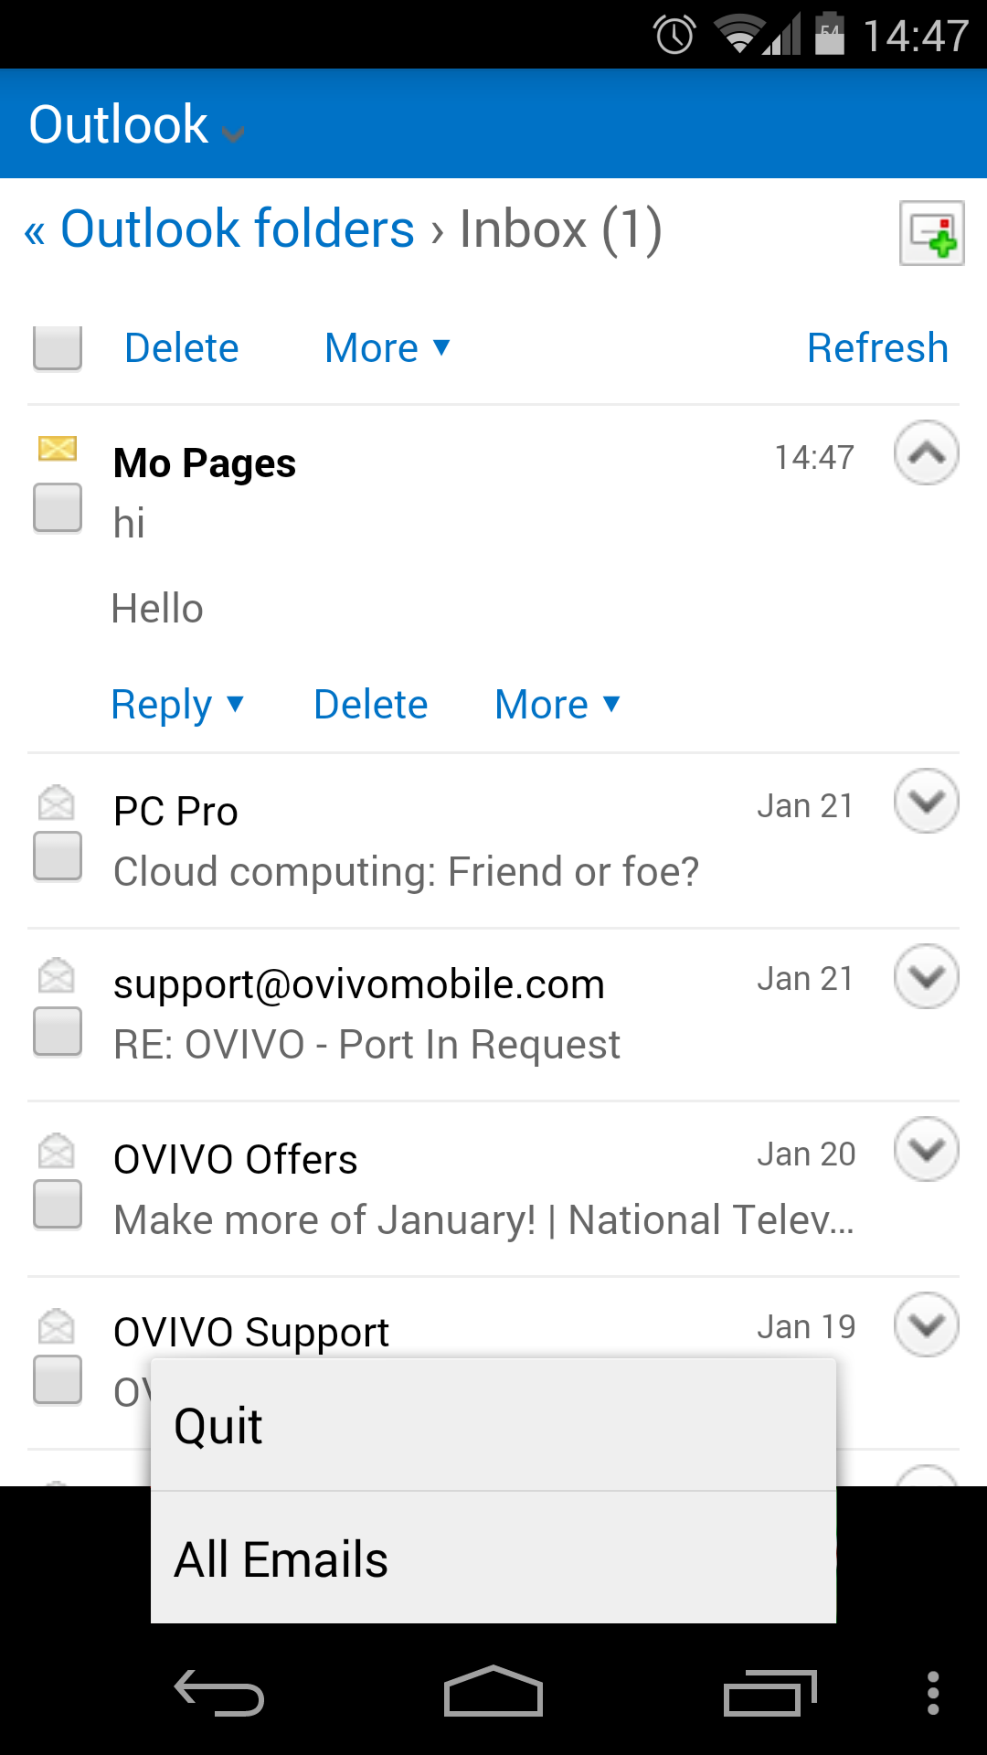987x1755 pixels.
Task: Collapse the Mo Pages message with chevron
Action: tap(926, 452)
